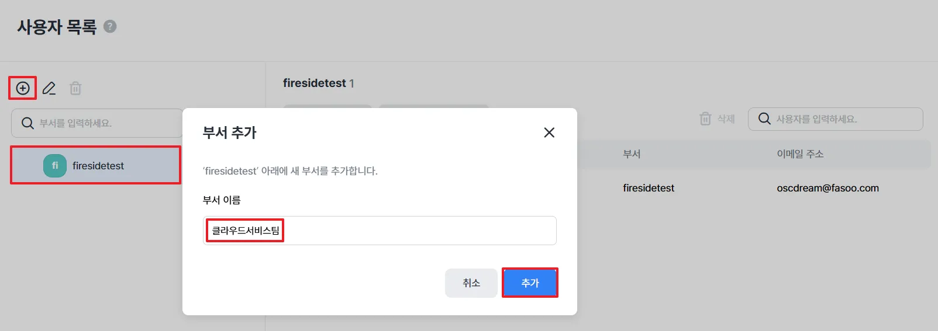Screen dimensions: 938x331
Task: Click the 이메일 주소 column header
Action: [x=800, y=154]
